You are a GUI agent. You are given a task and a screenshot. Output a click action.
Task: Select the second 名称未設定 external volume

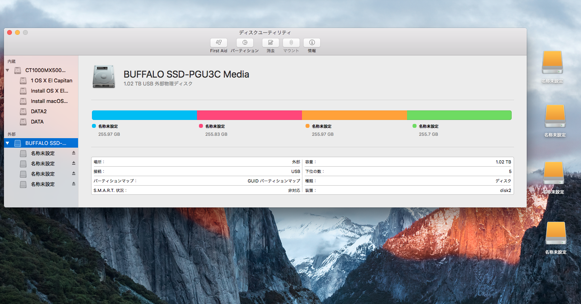click(43, 163)
